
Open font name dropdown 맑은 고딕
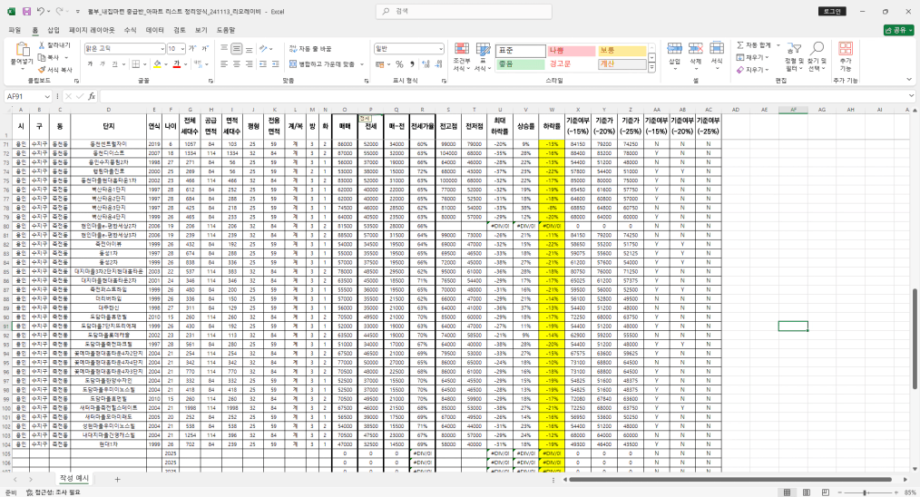coord(162,49)
